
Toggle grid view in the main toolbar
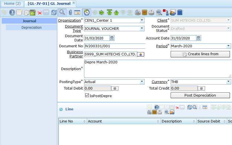(x=77, y=12)
